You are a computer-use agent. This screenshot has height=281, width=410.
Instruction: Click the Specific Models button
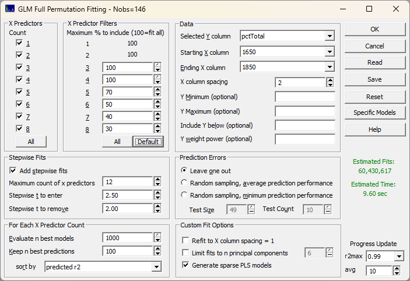374,113
